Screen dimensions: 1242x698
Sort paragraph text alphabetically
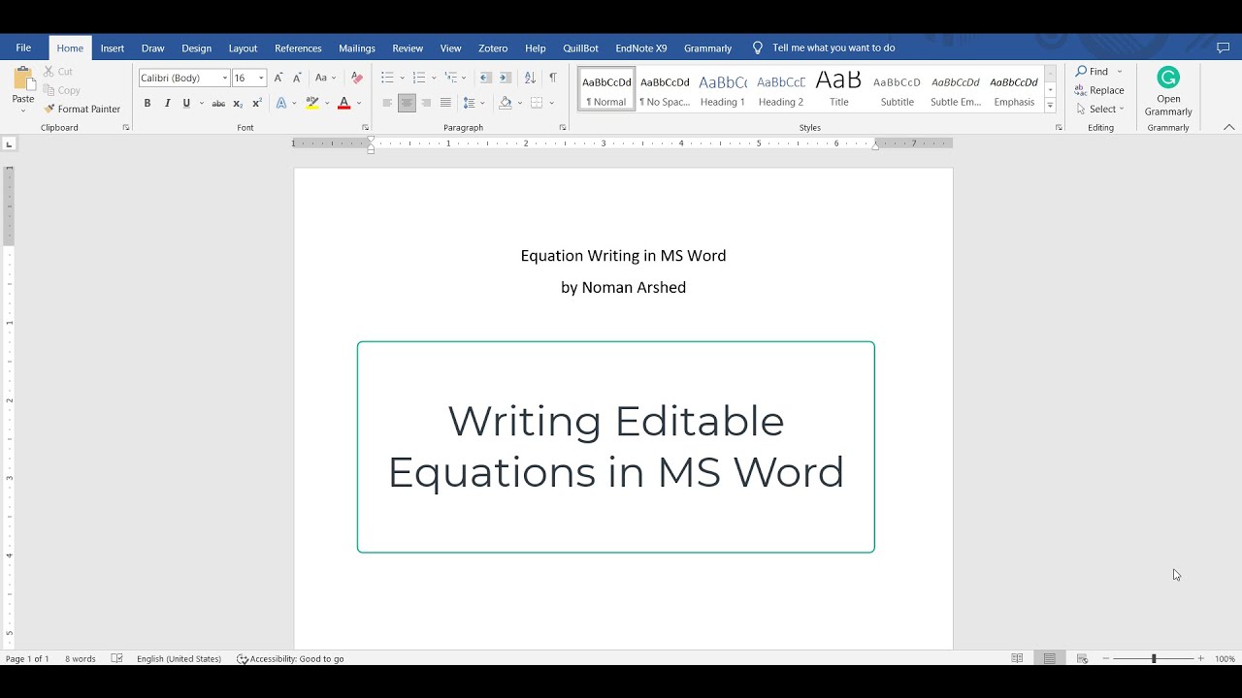(530, 78)
